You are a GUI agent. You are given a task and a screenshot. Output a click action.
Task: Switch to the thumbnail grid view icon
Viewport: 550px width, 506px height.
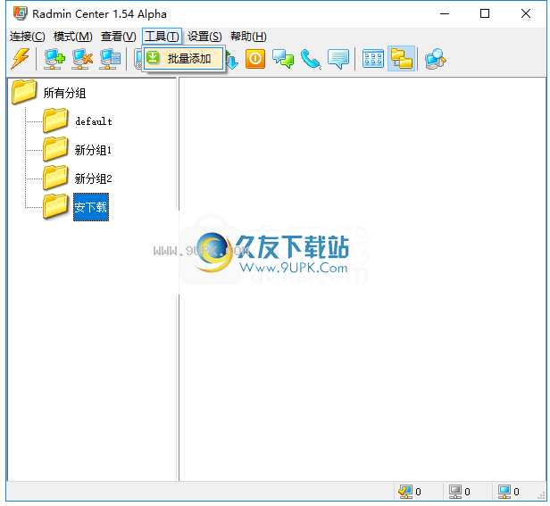click(373, 59)
